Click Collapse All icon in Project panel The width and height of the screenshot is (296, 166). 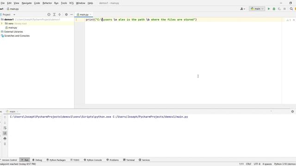coord(60,14)
